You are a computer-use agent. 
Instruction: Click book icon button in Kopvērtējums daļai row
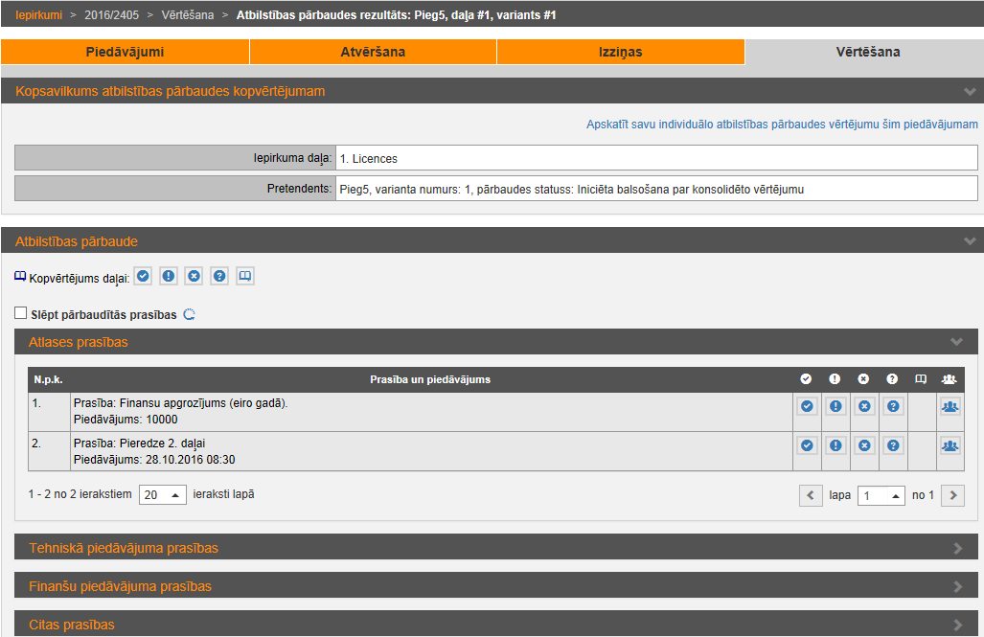click(x=245, y=277)
